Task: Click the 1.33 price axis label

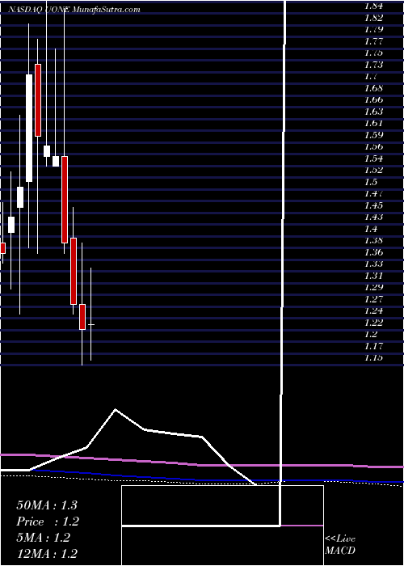Action: click(x=373, y=264)
